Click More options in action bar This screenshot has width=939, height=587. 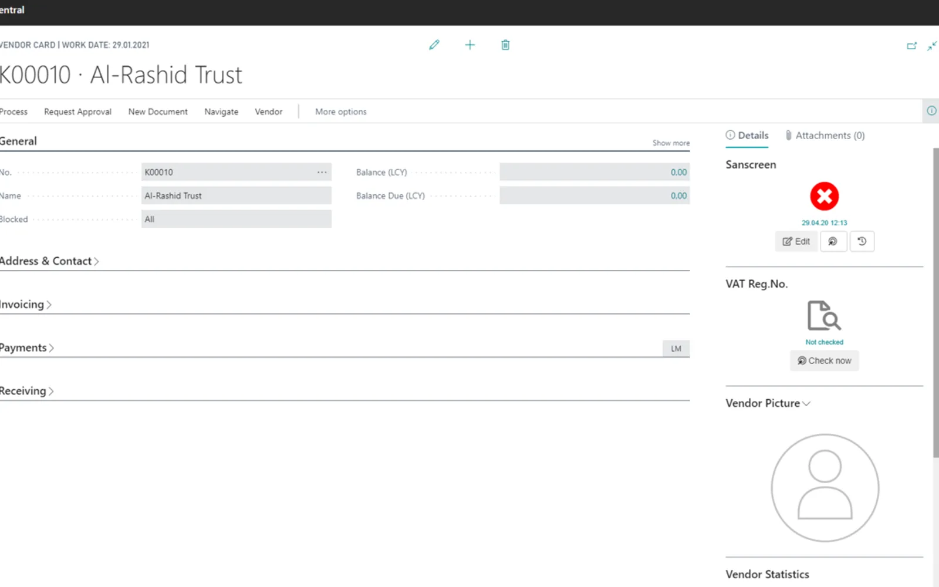tap(340, 112)
